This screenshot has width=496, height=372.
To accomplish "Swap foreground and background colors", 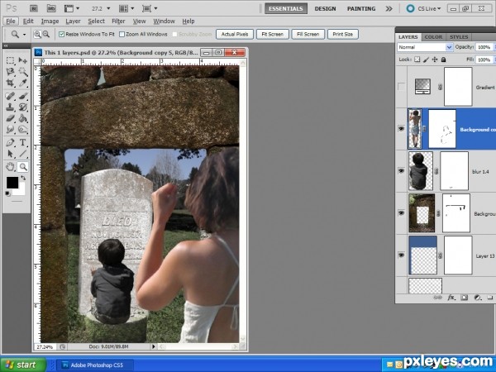I will pyautogui.click(x=23, y=178).
